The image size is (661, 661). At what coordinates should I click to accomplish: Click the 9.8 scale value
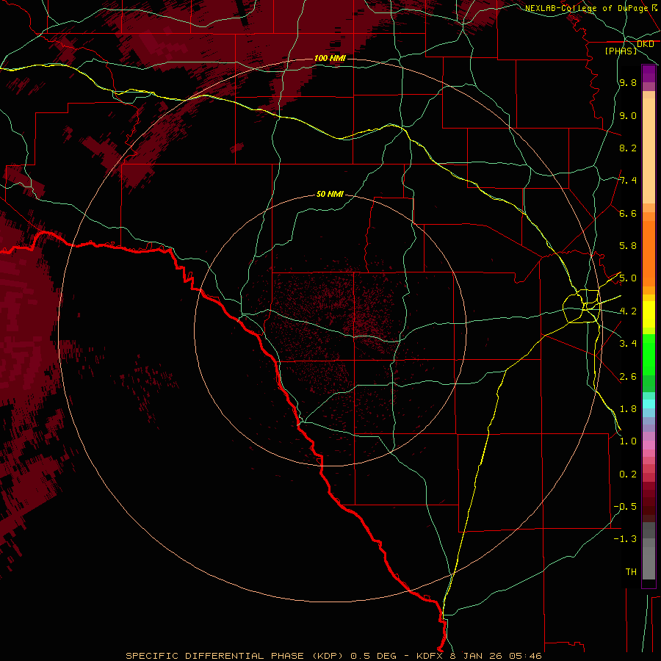(628, 82)
